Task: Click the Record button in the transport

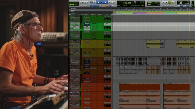Action: 173,2
